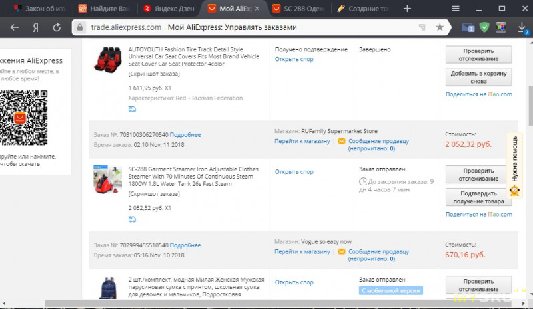Click the padlock site security icon

click(x=80, y=27)
